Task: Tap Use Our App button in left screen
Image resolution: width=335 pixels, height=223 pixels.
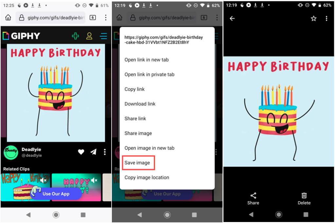Action: click(x=56, y=194)
